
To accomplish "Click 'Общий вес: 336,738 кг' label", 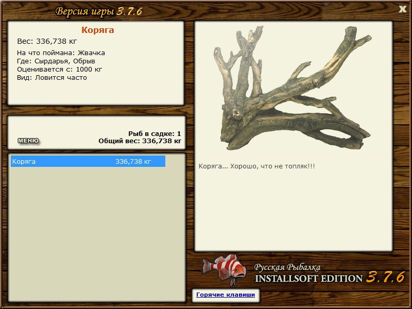I will pyautogui.click(x=140, y=141).
